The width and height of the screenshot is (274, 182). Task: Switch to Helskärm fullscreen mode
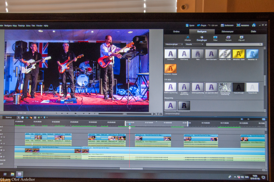point(243,25)
